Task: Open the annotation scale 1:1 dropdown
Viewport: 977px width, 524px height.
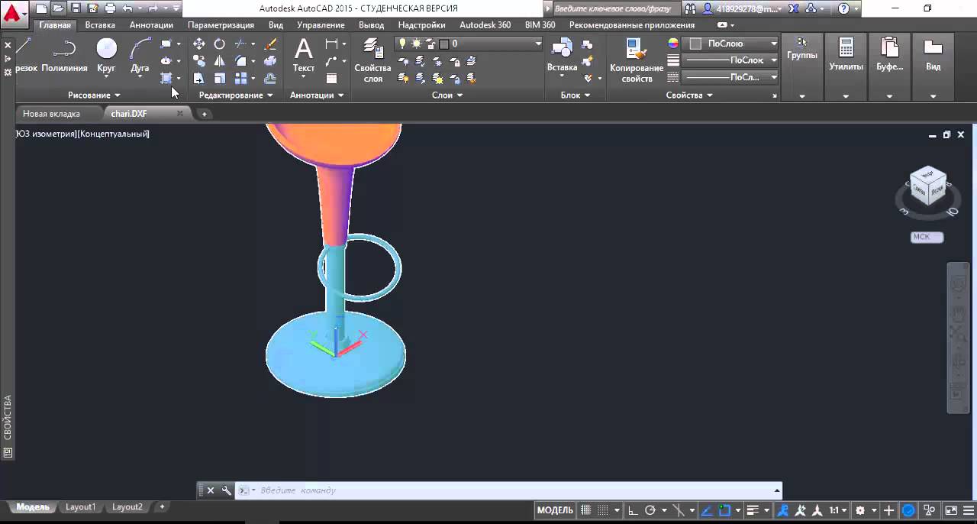Action: tap(838, 510)
